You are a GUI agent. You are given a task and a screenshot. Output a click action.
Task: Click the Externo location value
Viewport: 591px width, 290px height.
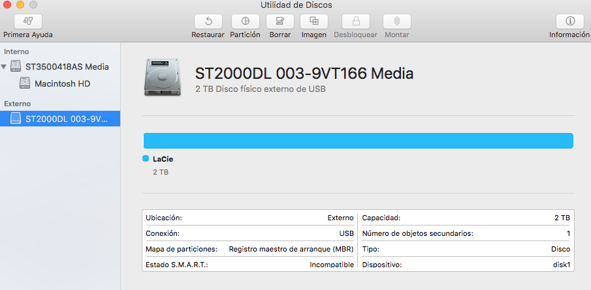click(340, 218)
